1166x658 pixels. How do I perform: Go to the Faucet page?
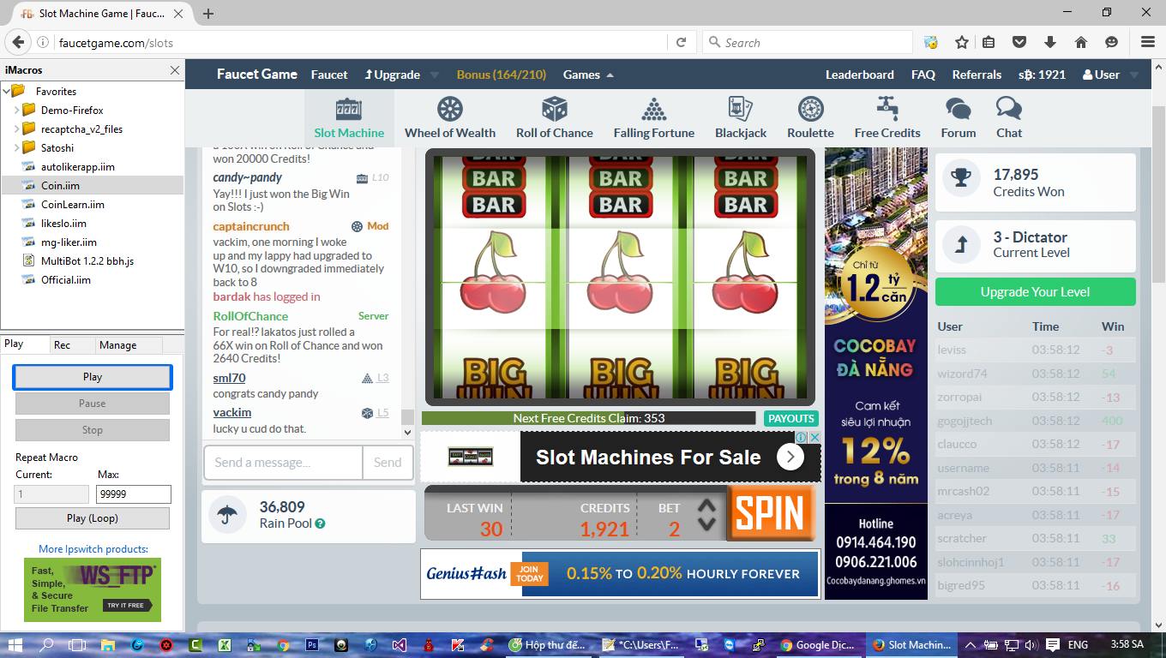[329, 75]
